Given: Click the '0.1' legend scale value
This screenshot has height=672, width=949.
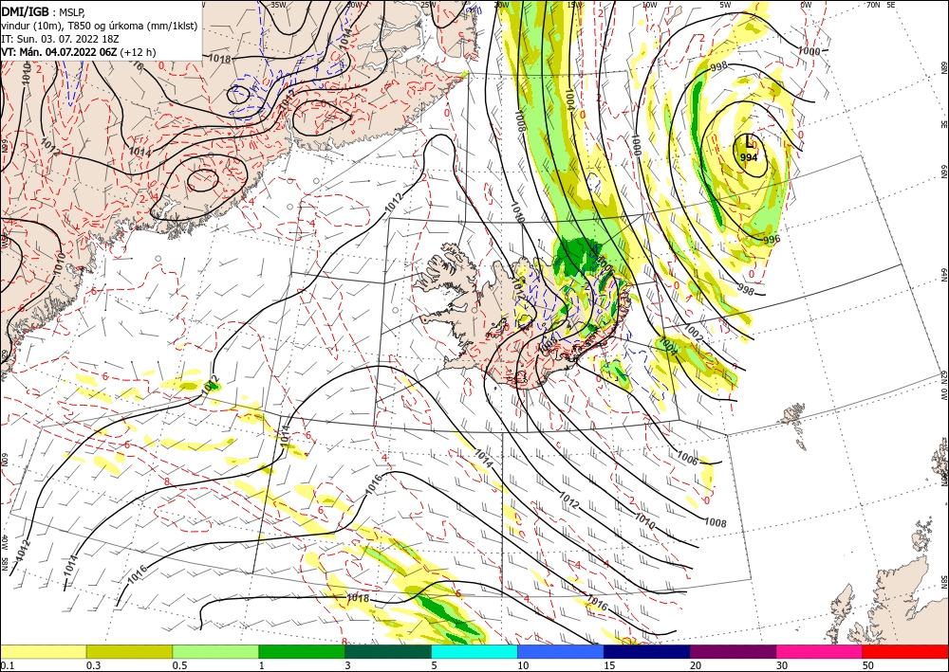Looking at the screenshot, I should coord(8,665).
